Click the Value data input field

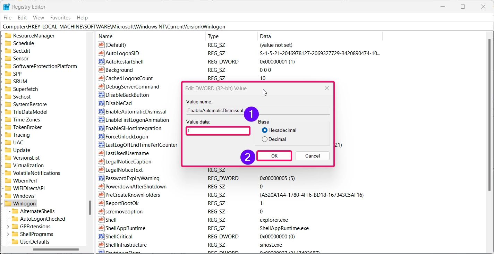(x=218, y=131)
